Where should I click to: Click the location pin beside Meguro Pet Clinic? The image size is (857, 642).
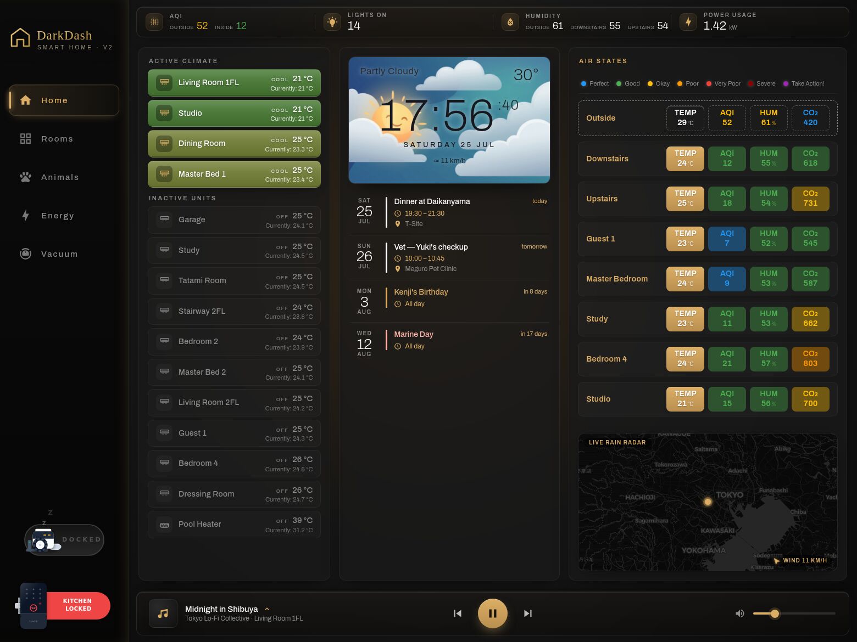tap(398, 269)
